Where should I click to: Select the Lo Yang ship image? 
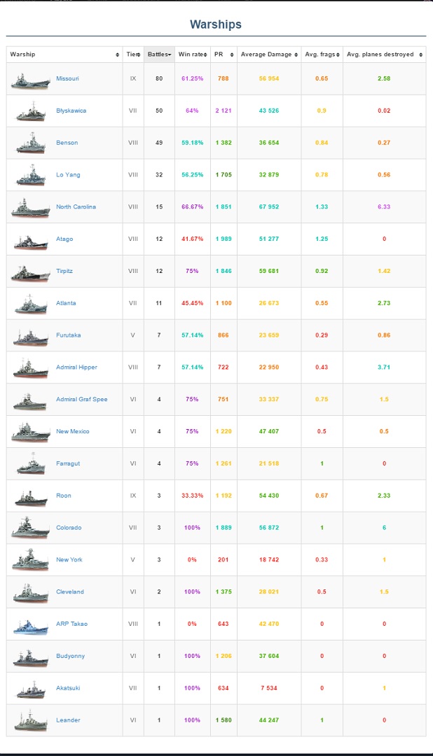pyautogui.click(x=31, y=176)
